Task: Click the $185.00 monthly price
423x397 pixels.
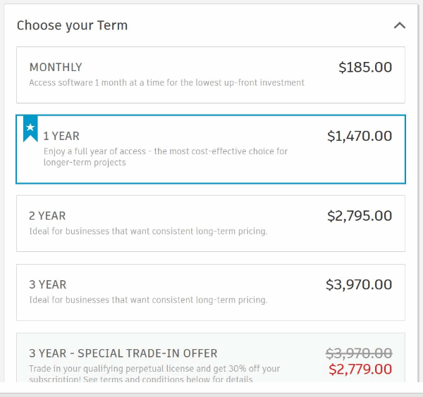Action: 365,68
